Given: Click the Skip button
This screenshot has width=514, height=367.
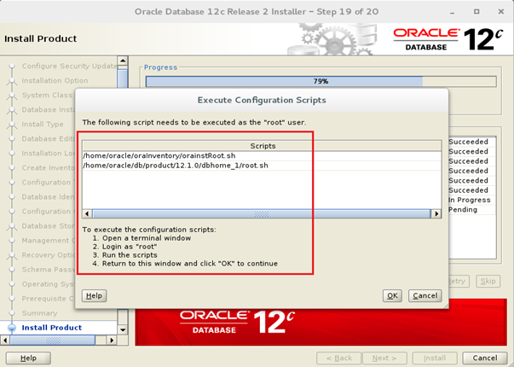Looking at the screenshot, I should (488, 281).
